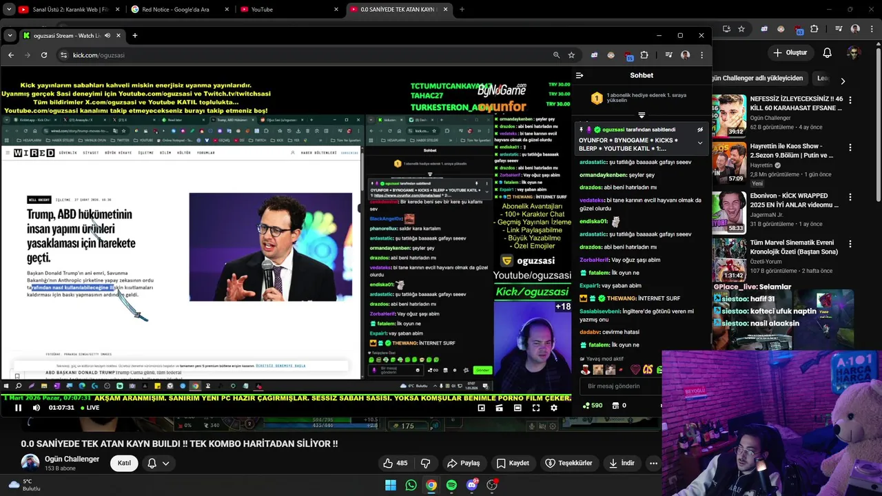Open the Kick chat shop icon
Screen dimensions: 882x496
pos(619,405)
